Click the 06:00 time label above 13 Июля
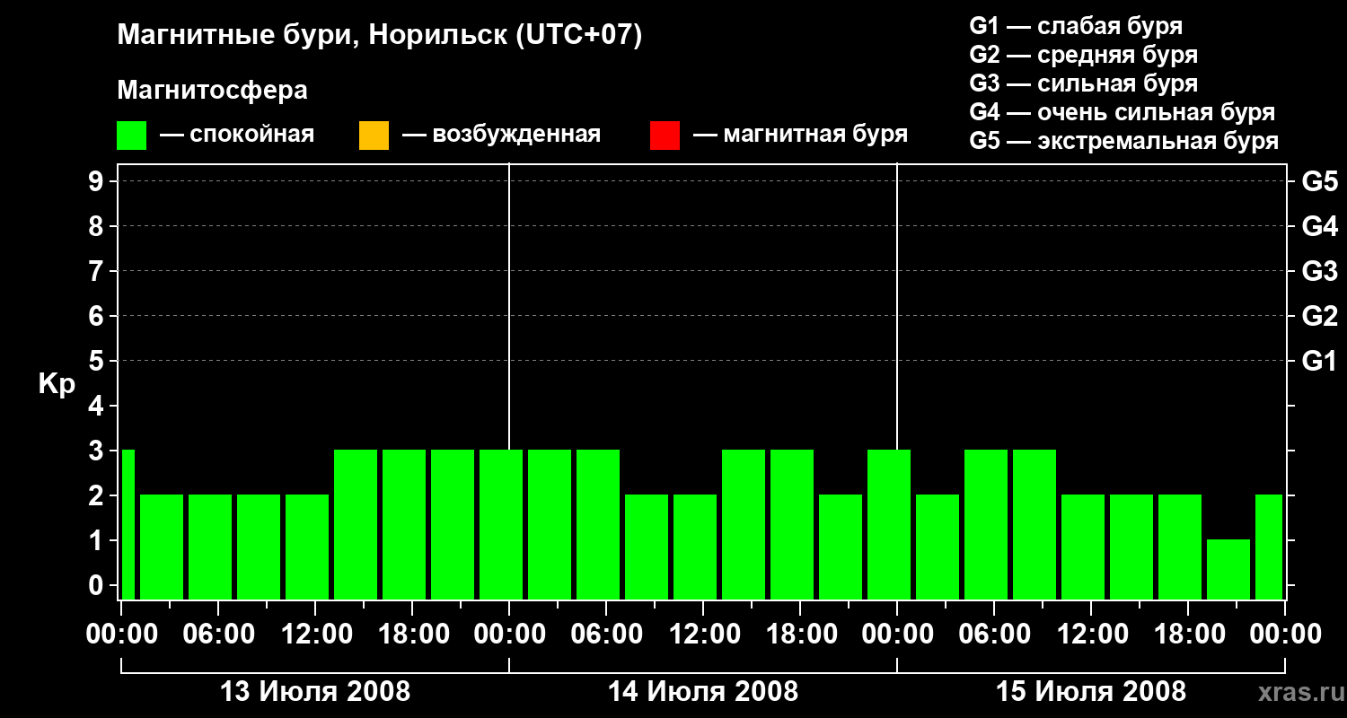Image resolution: width=1347 pixels, height=718 pixels. 218,635
